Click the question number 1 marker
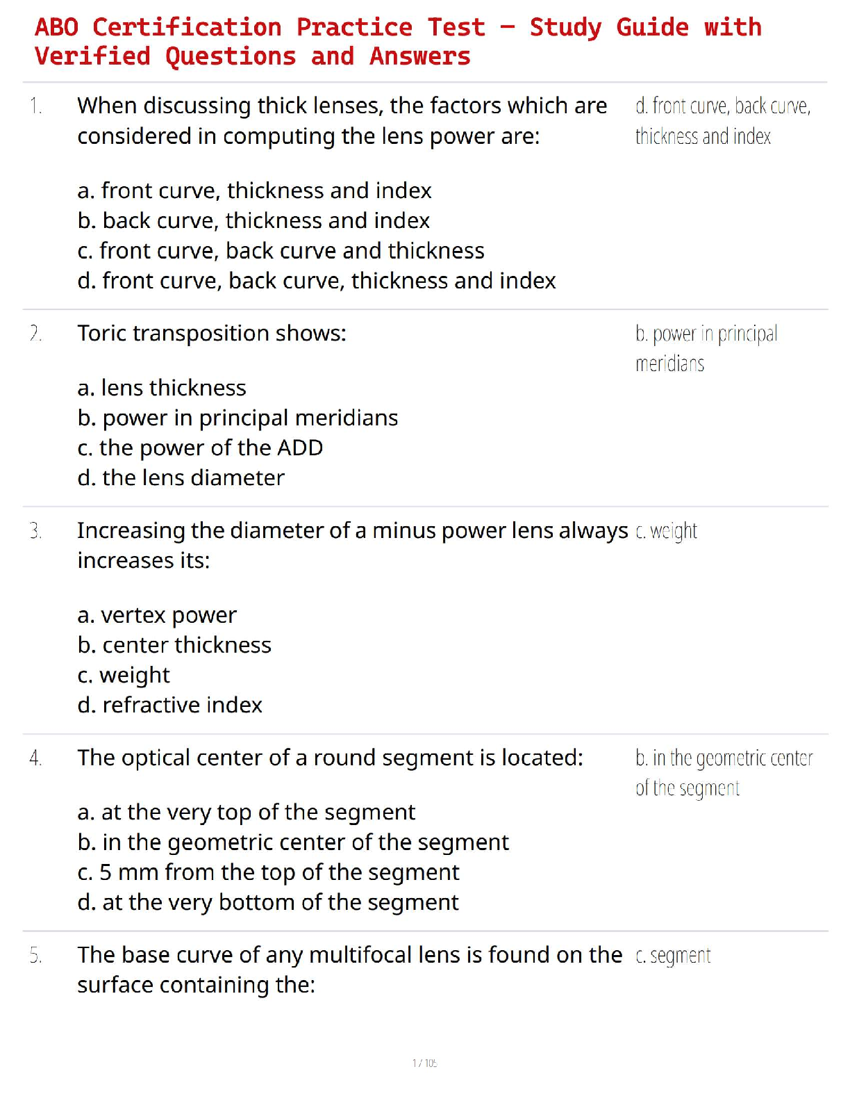 coord(35,106)
